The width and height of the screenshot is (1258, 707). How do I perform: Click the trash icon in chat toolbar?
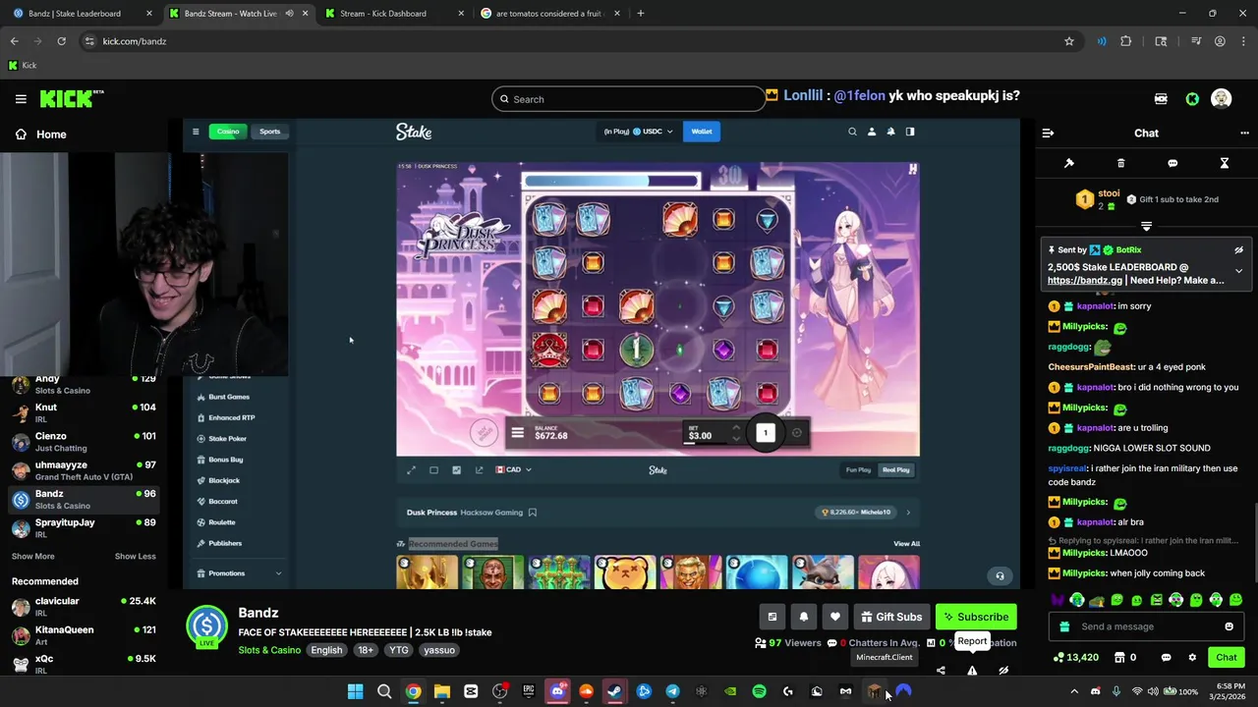1120,163
